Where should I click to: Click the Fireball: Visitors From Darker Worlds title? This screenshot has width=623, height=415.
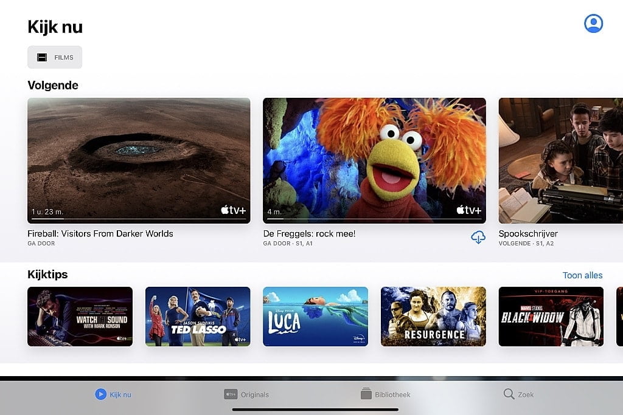coord(100,234)
